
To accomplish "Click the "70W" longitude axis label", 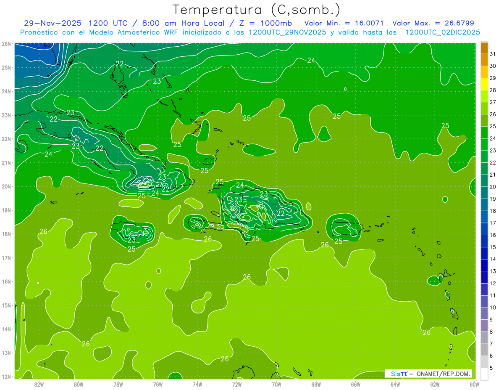I will (276, 384).
